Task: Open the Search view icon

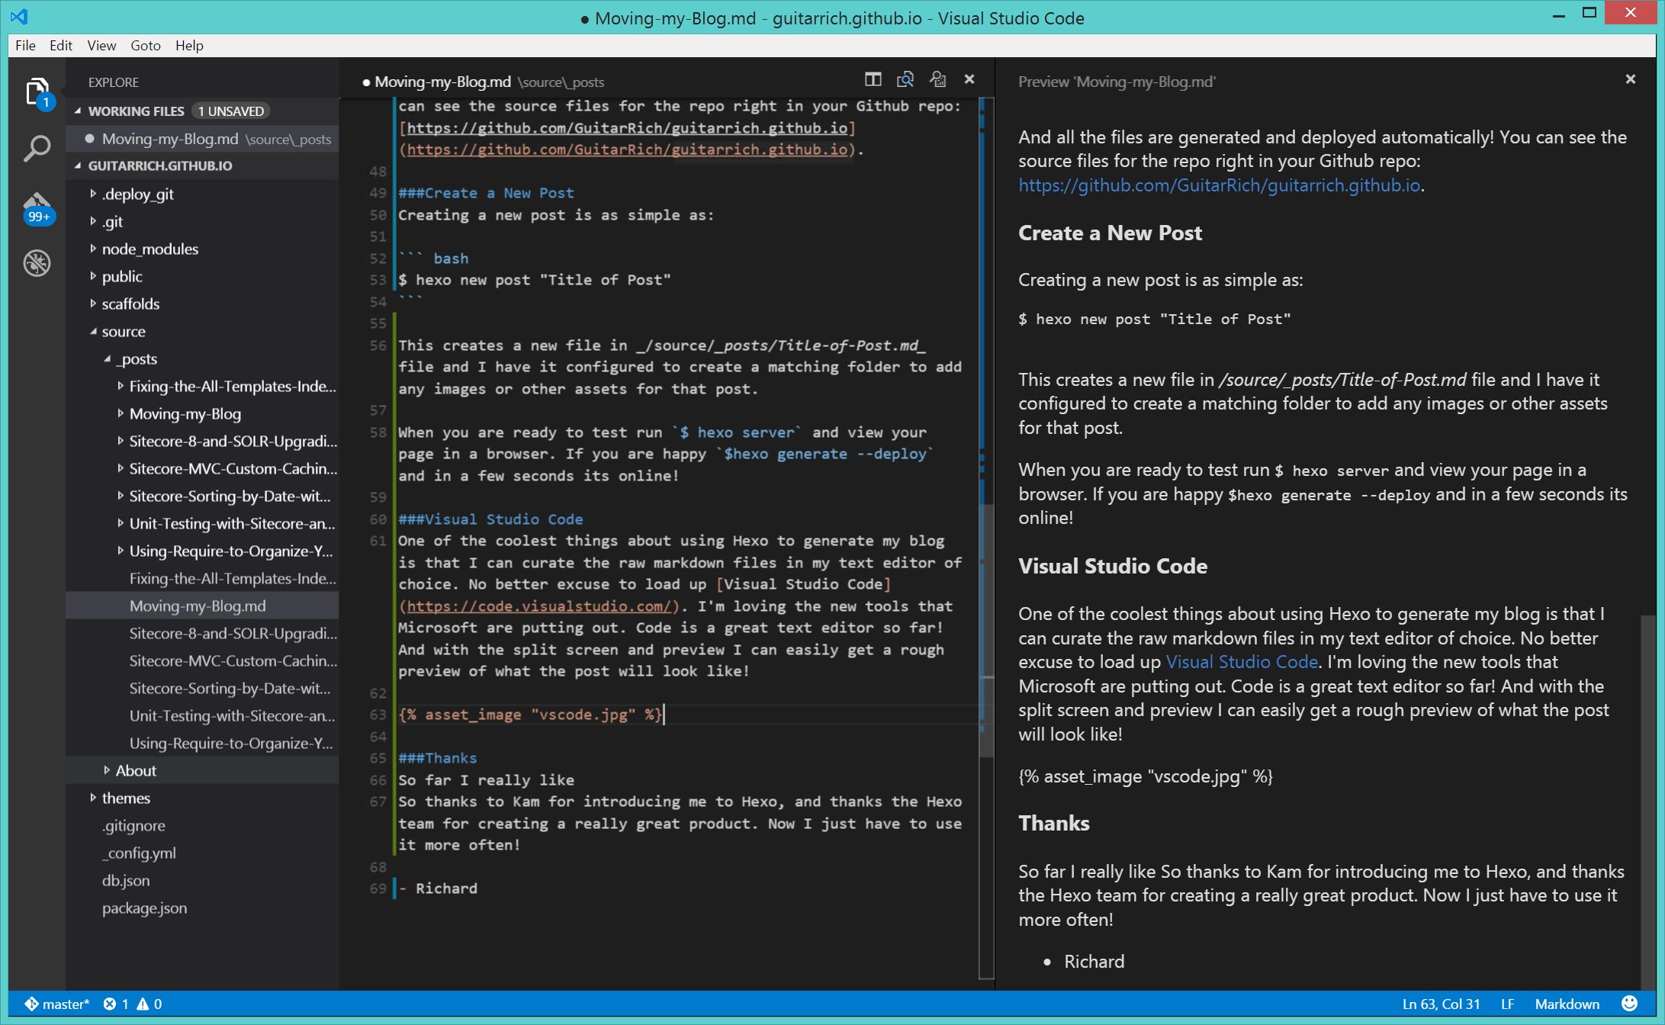Action: (37, 148)
